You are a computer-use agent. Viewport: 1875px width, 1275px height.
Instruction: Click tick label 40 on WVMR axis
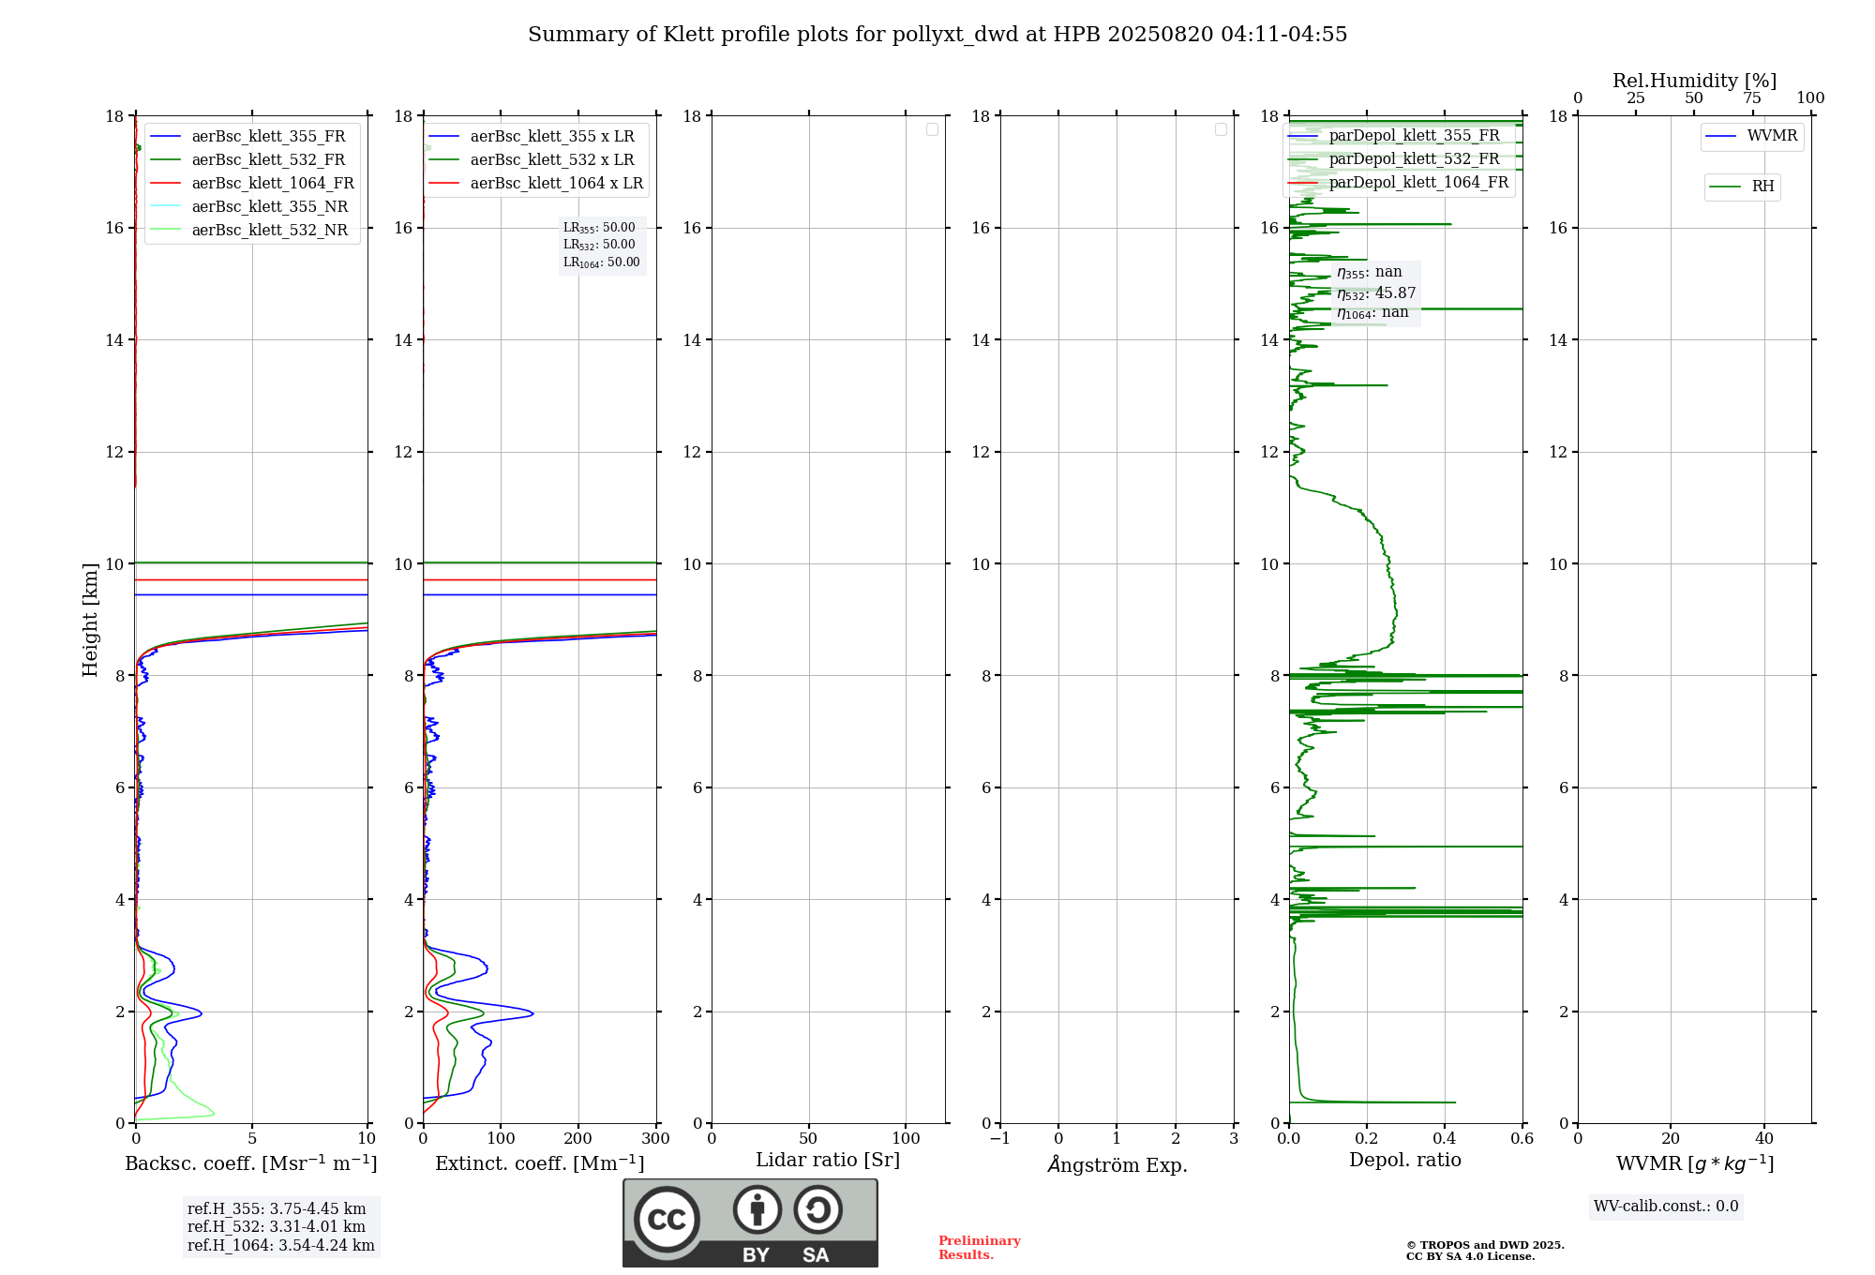point(1764,1139)
